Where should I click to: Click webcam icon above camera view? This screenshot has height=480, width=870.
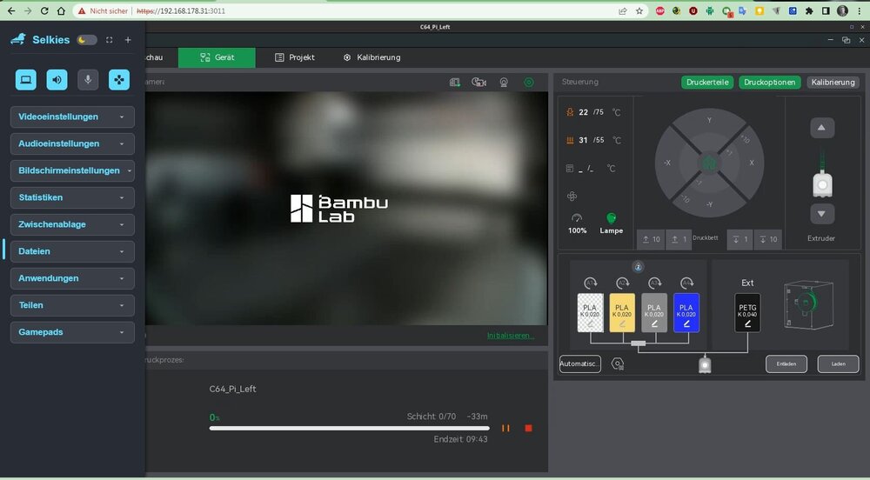click(504, 82)
